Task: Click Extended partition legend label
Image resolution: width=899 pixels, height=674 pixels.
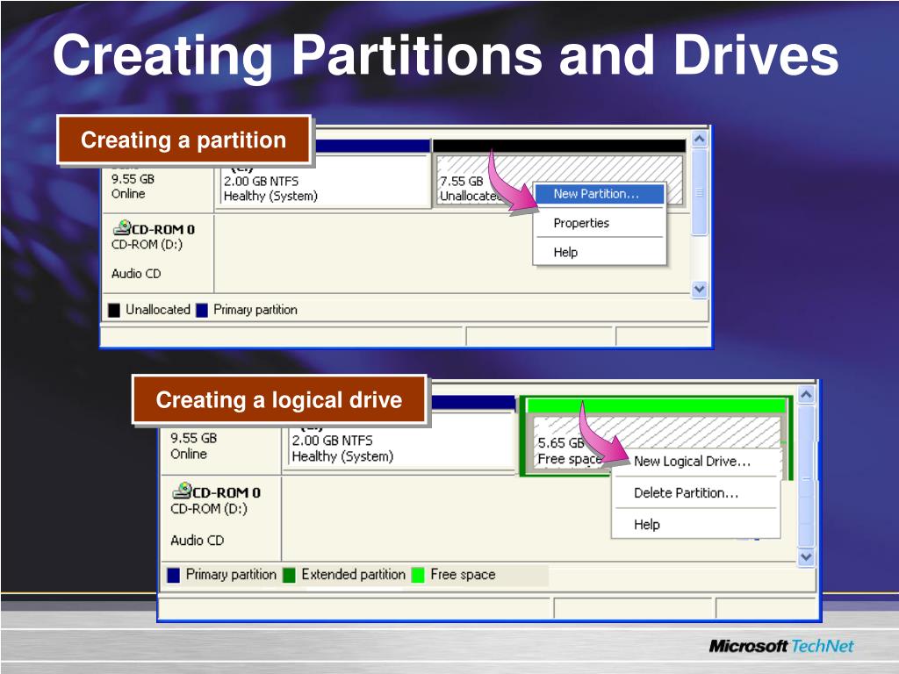Action: pos(353,575)
